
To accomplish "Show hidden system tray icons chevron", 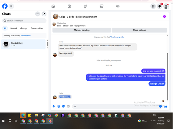I will click(x=151, y=121).
